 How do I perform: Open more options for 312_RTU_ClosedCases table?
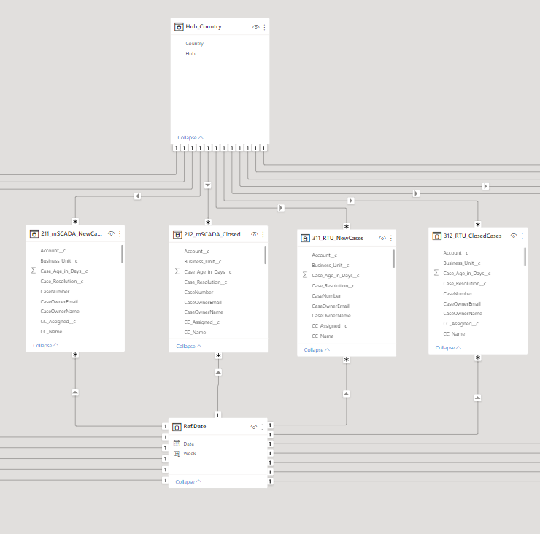(522, 236)
